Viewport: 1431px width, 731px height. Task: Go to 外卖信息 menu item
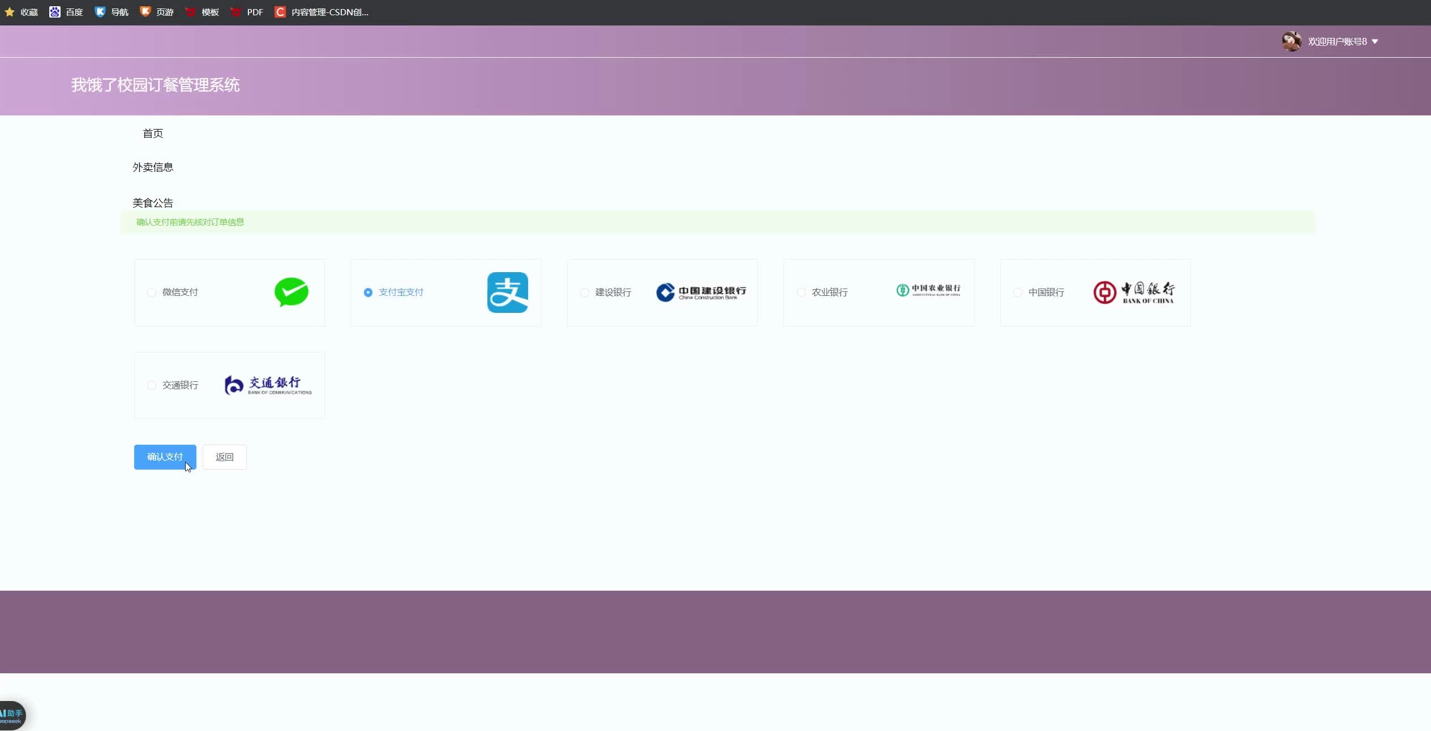tap(153, 167)
